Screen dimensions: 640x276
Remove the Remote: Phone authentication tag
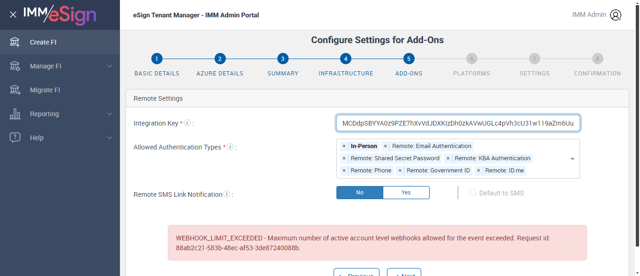[344, 171]
